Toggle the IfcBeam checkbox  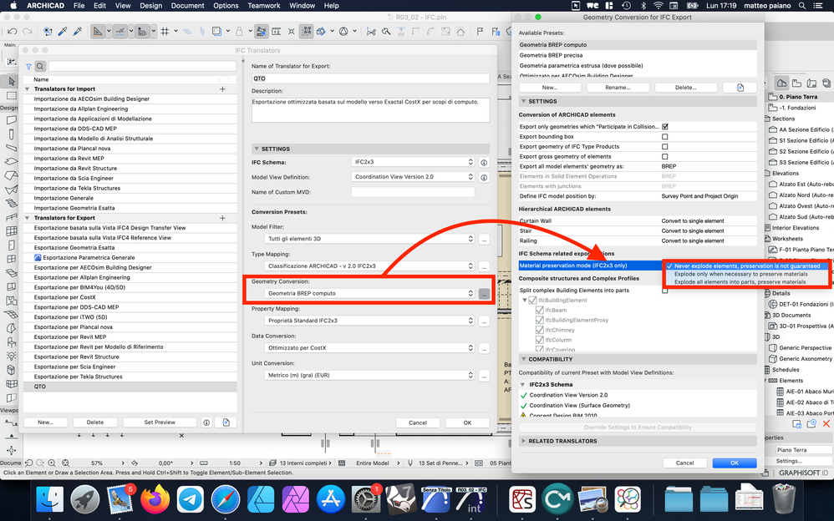[539, 310]
